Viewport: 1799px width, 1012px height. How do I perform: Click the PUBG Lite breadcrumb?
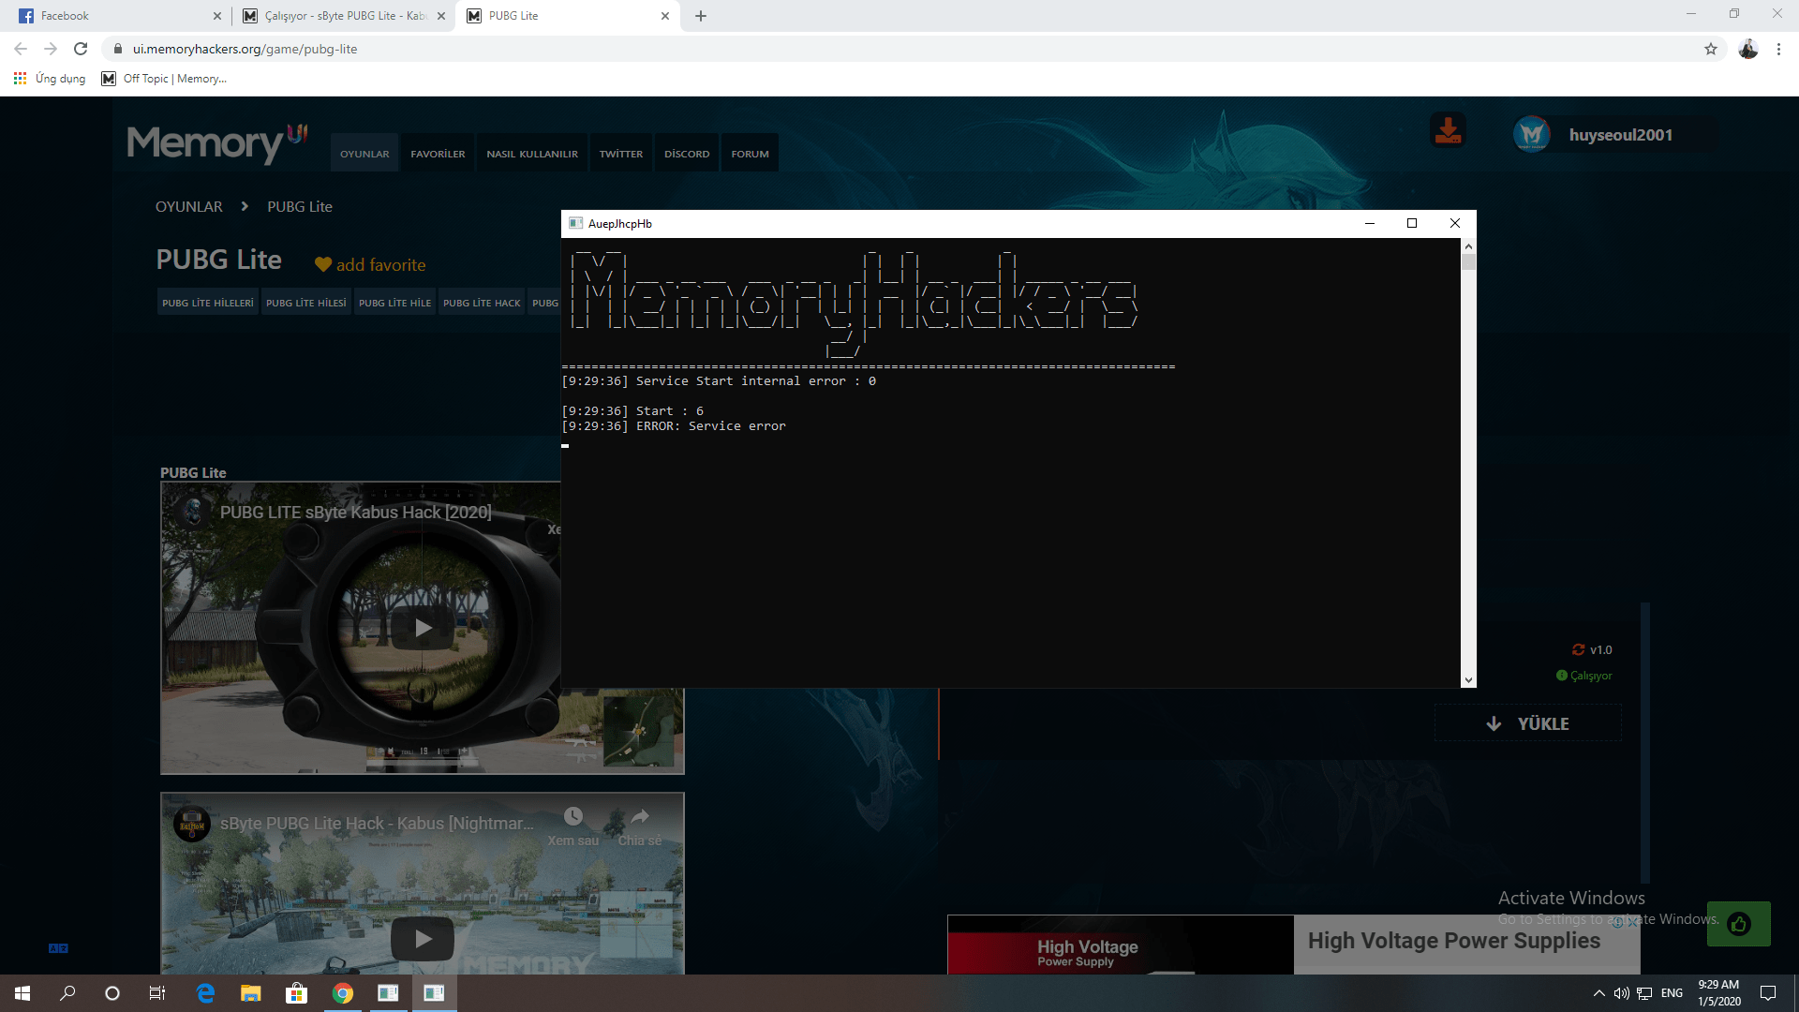point(300,206)
